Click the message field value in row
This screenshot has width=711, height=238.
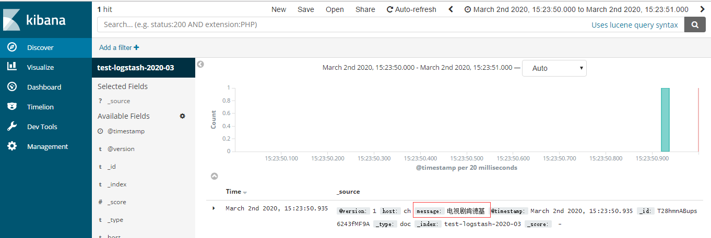point(466,211)
